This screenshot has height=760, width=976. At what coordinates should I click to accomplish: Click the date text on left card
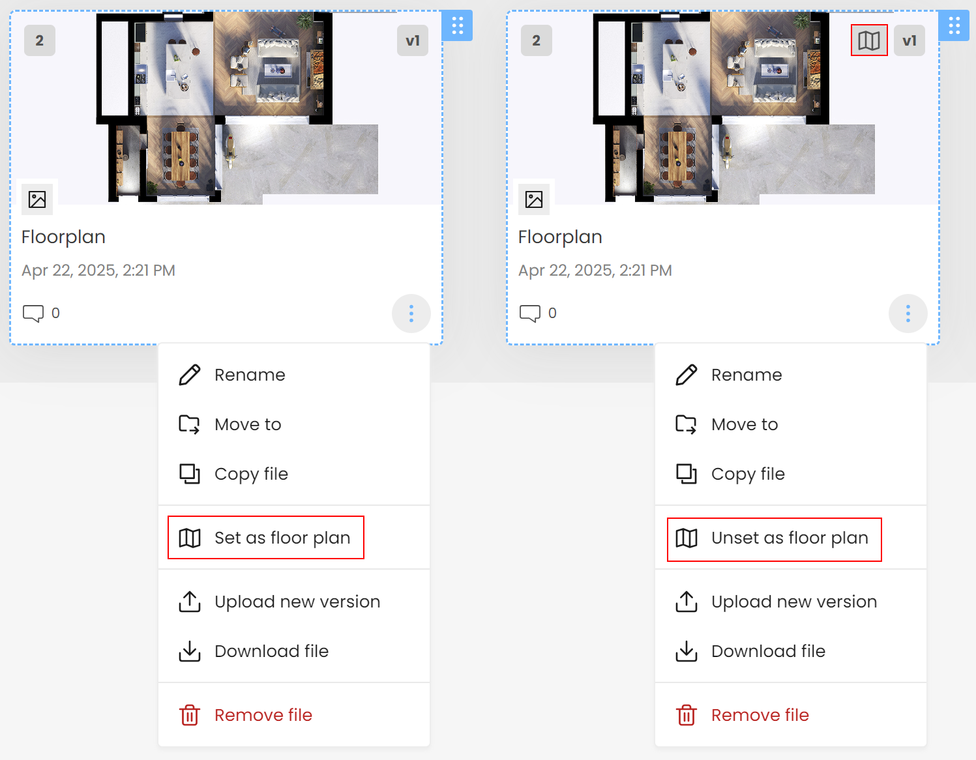click(98, 270)
